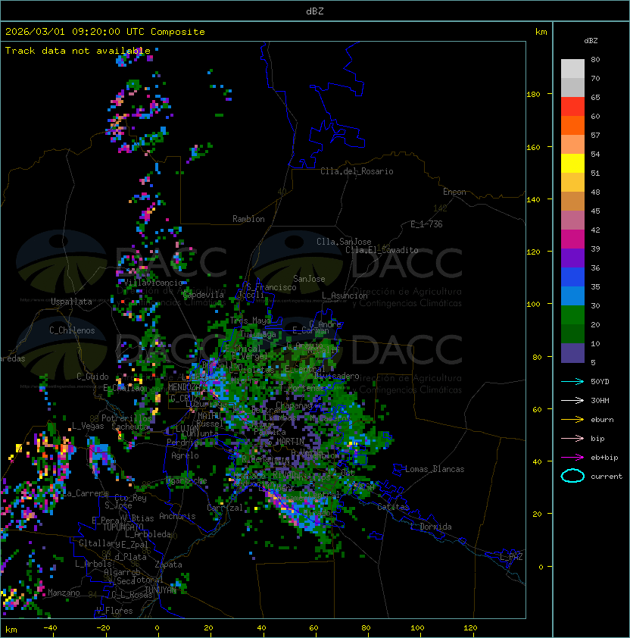This screenshot has height=638, width=630.
Task: Click the 'Villavicencio' map label
Action: click(x=153, y=283)
